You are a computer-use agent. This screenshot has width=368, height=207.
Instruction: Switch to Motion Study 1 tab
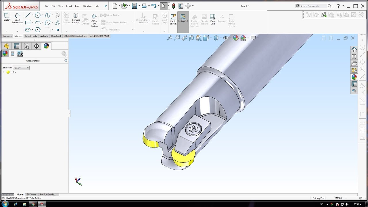coord(48,195)
